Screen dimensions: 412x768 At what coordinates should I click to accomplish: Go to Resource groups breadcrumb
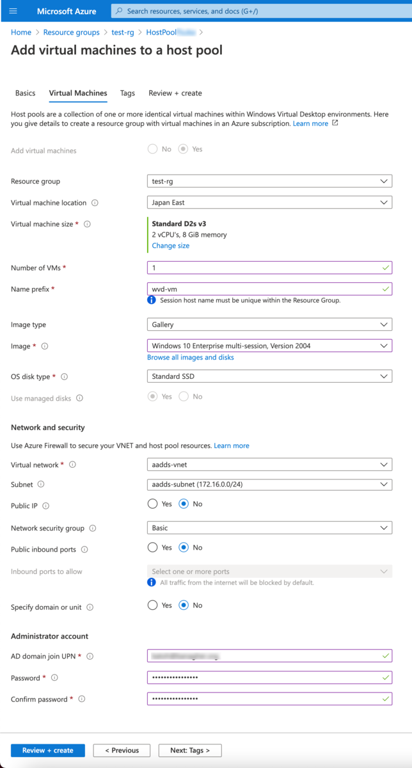[72, 32]
